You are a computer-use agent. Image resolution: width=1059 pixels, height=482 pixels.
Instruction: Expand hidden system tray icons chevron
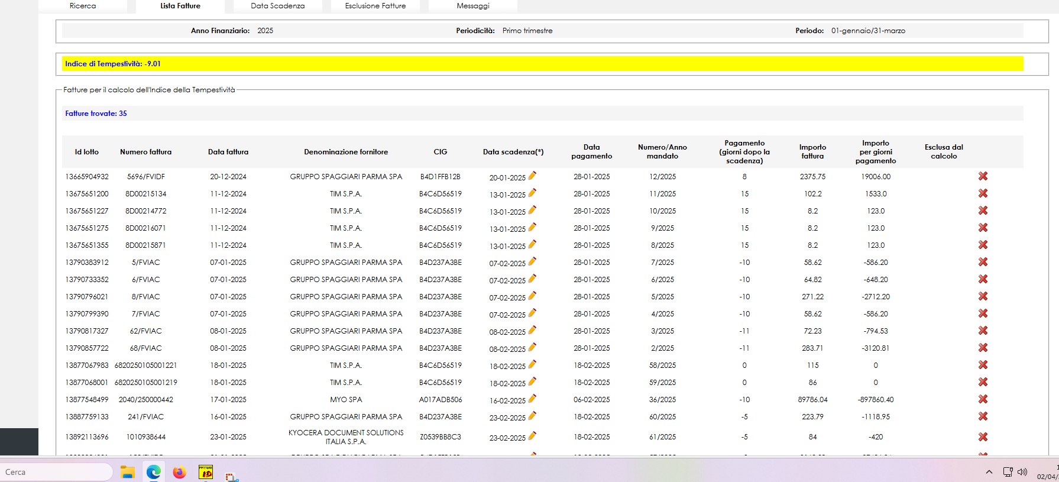(x=989, y=472)
